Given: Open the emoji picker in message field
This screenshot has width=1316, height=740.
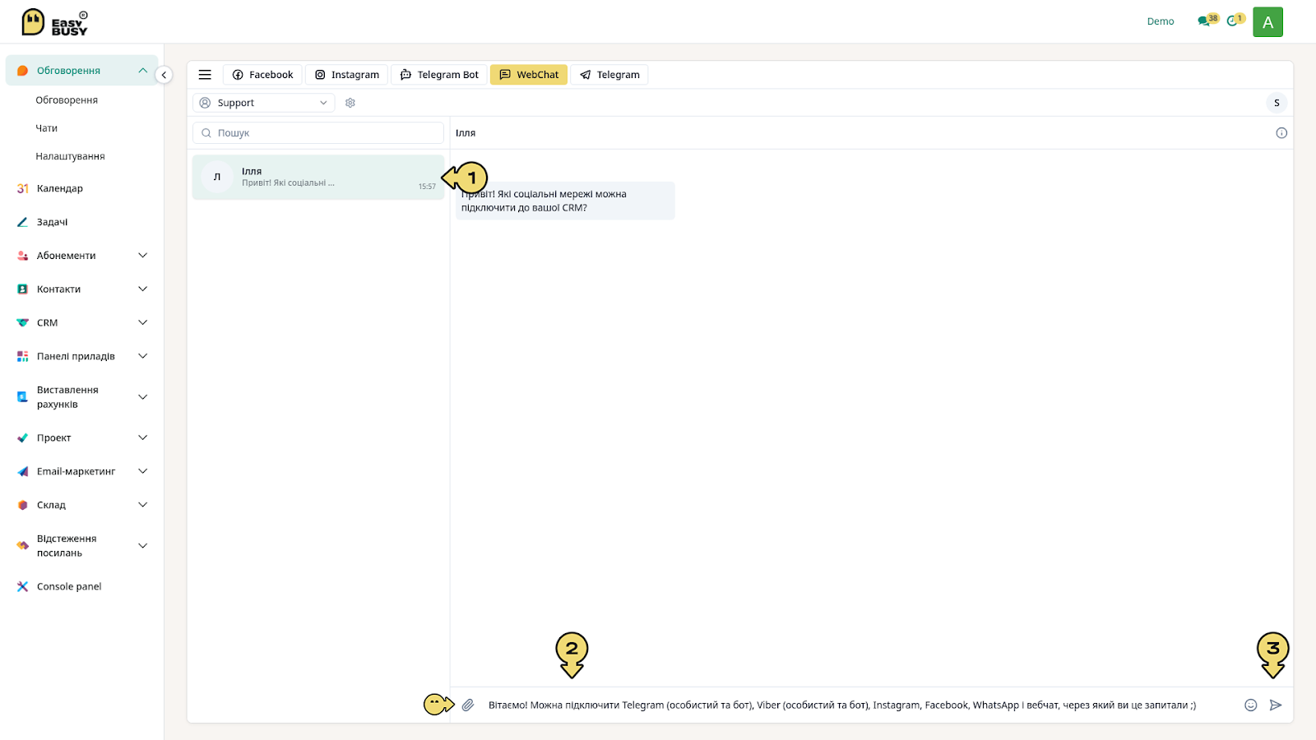Looking at the screenshot, I should pos(1251,705).
